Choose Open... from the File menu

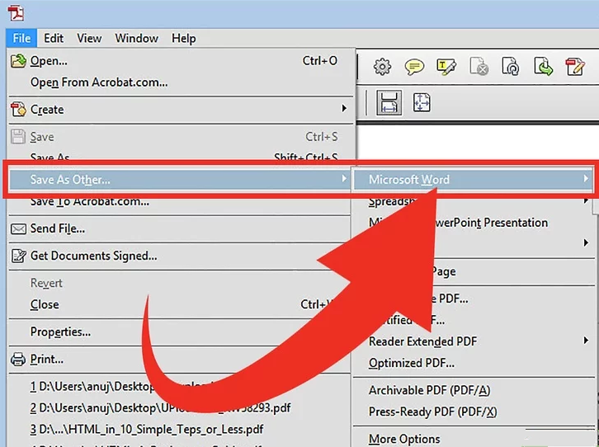180,61
